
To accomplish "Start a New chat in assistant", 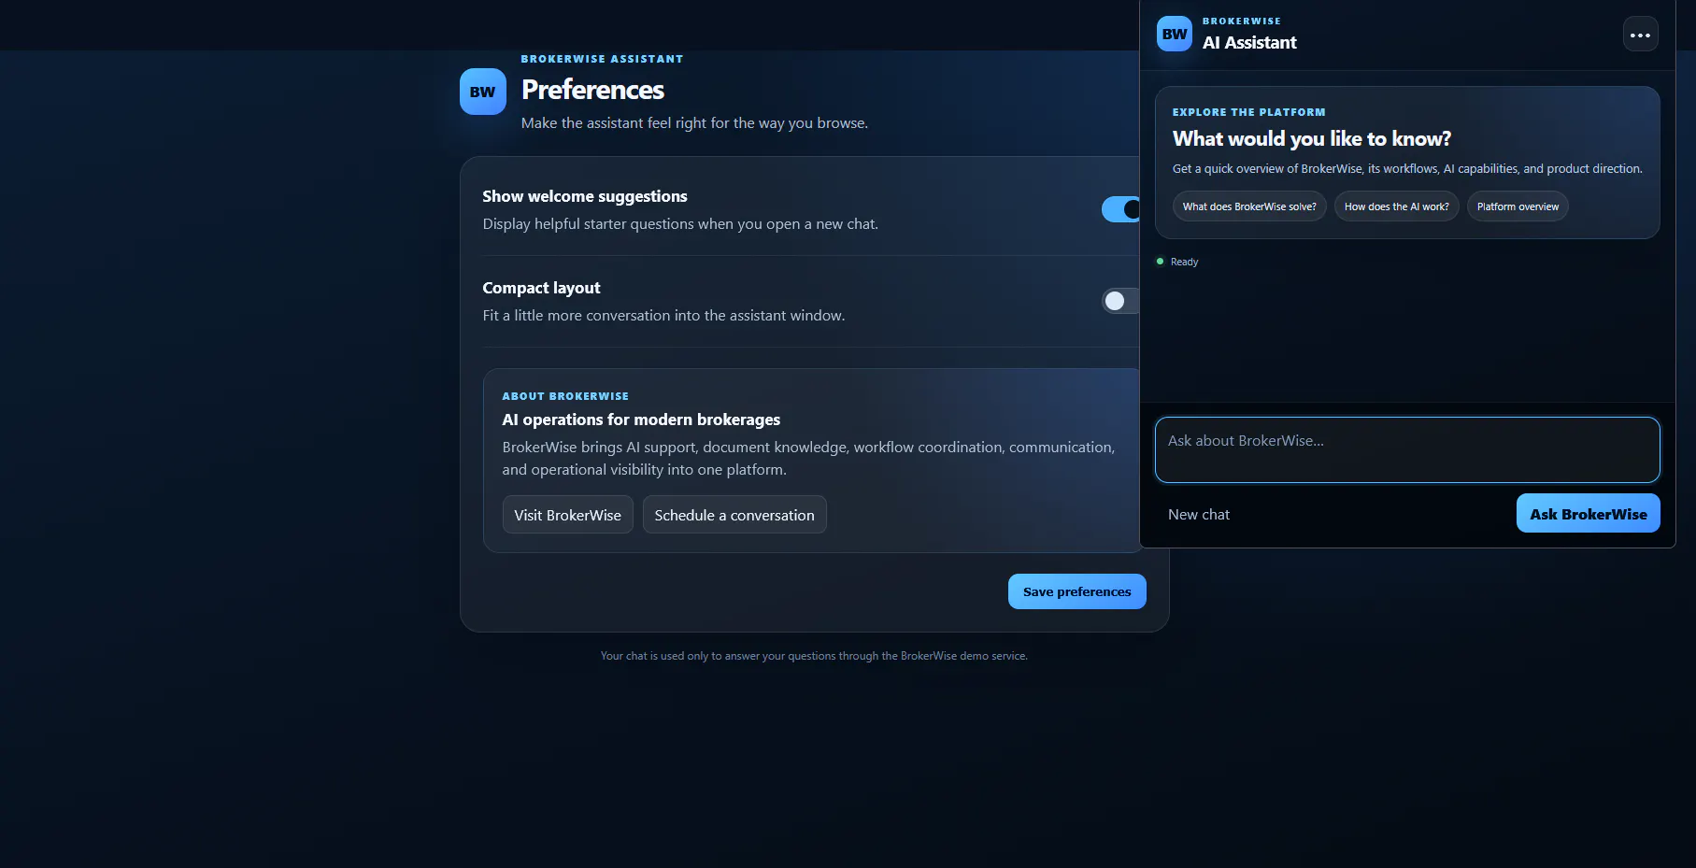I will (x=1199, y=515).
